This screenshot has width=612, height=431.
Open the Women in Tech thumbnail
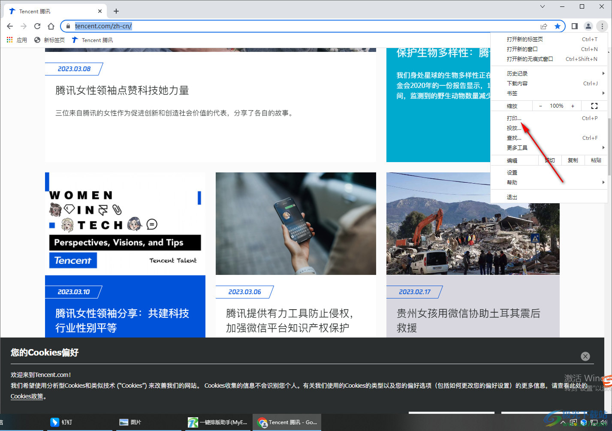(x=125, y=223)
